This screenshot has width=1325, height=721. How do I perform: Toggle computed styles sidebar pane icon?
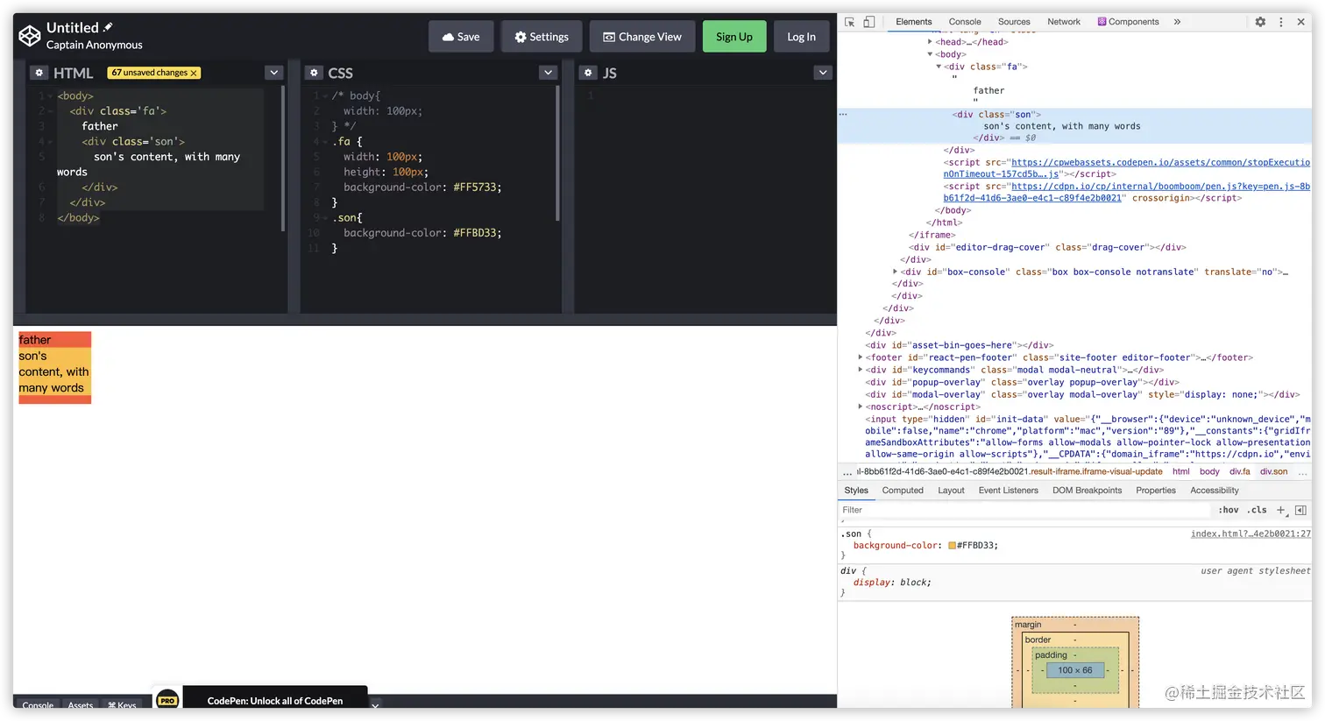[x=1300, y=510]
